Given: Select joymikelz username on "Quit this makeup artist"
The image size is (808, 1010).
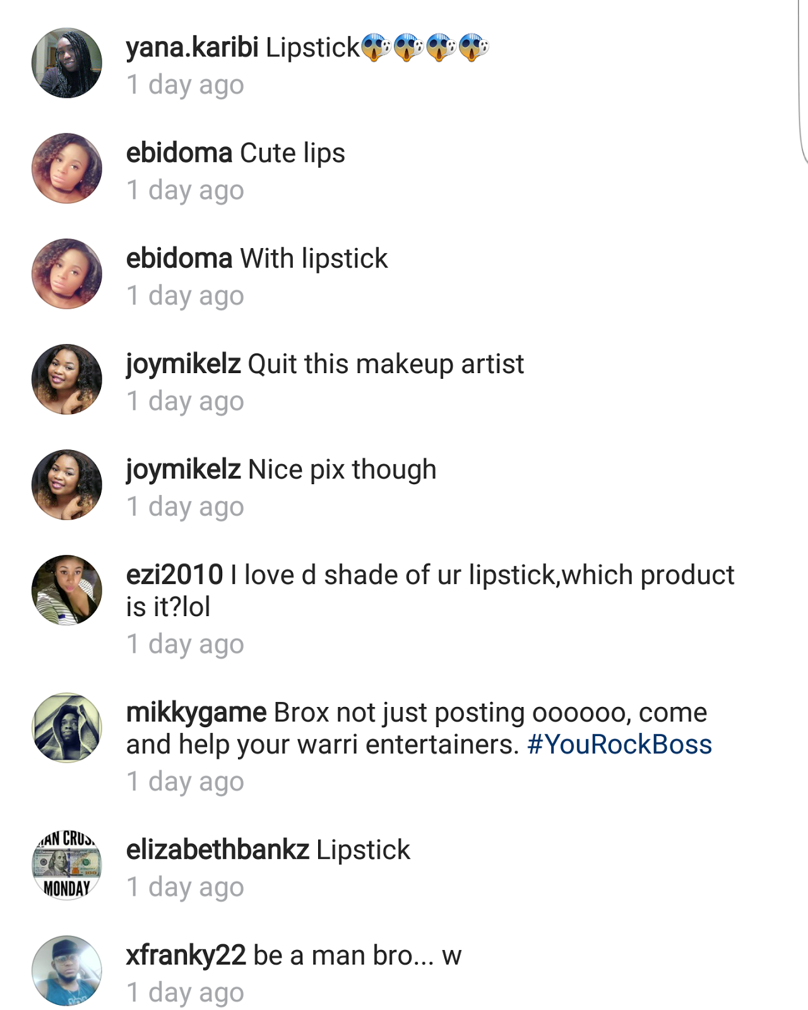Looking at the screenshot, I should coord(183,364).
